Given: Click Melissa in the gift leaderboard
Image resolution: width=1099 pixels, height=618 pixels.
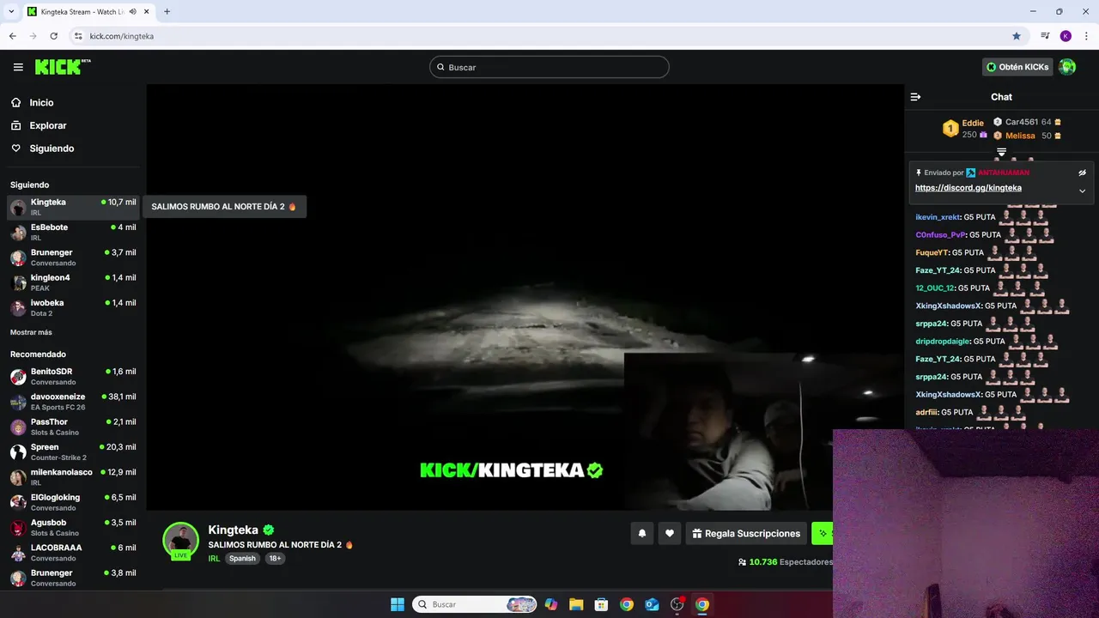Looking at the screenshot, I should point(1020,136).
